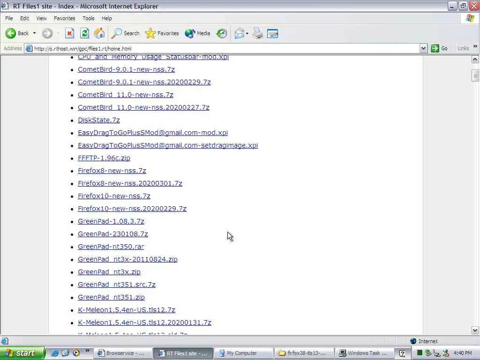
Task: Click the Back navigation button
Action: coord(17,33)
